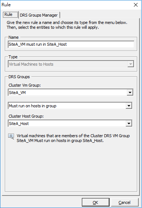Open the Type combo box showing Virtual Machines to Hosts
Image resolution: width=142 pixels, height=208 pixels.
[x=71, y=64]
